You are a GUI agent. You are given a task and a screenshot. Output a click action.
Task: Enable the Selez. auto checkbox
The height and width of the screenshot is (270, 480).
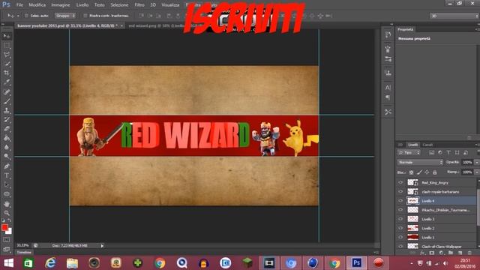26,16
